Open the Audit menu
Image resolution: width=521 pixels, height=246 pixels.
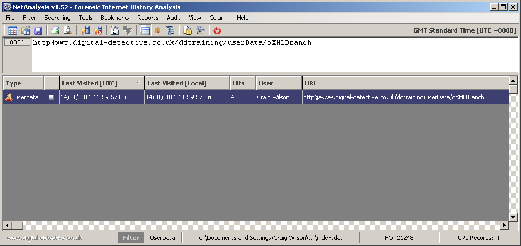click(x=174, y=18)
